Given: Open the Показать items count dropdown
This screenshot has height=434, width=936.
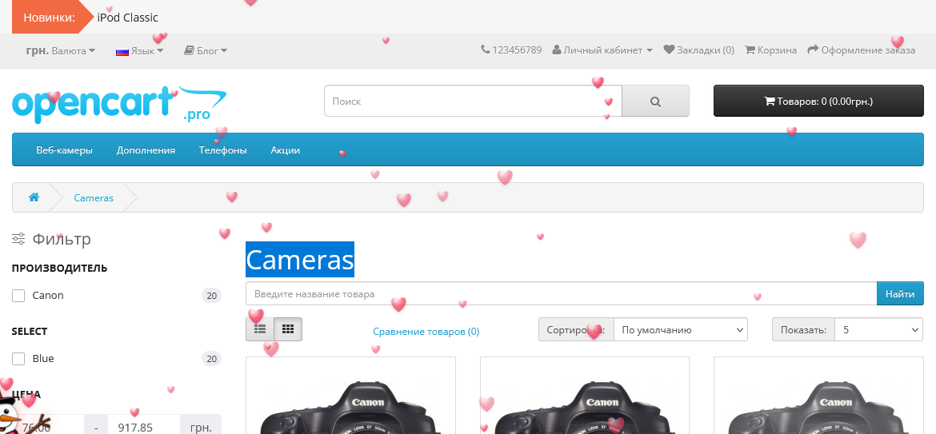Looking at the screenshot, I should (878, 329).
